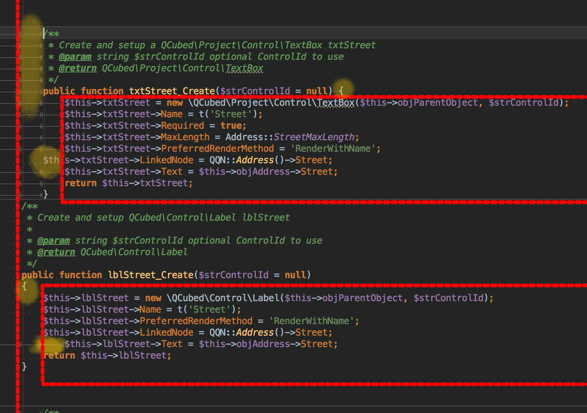The height and width of the screenshot is (413, 587).
Task: Click "objParentObject" in the Label constructor call
Action: tap(363, 298)
